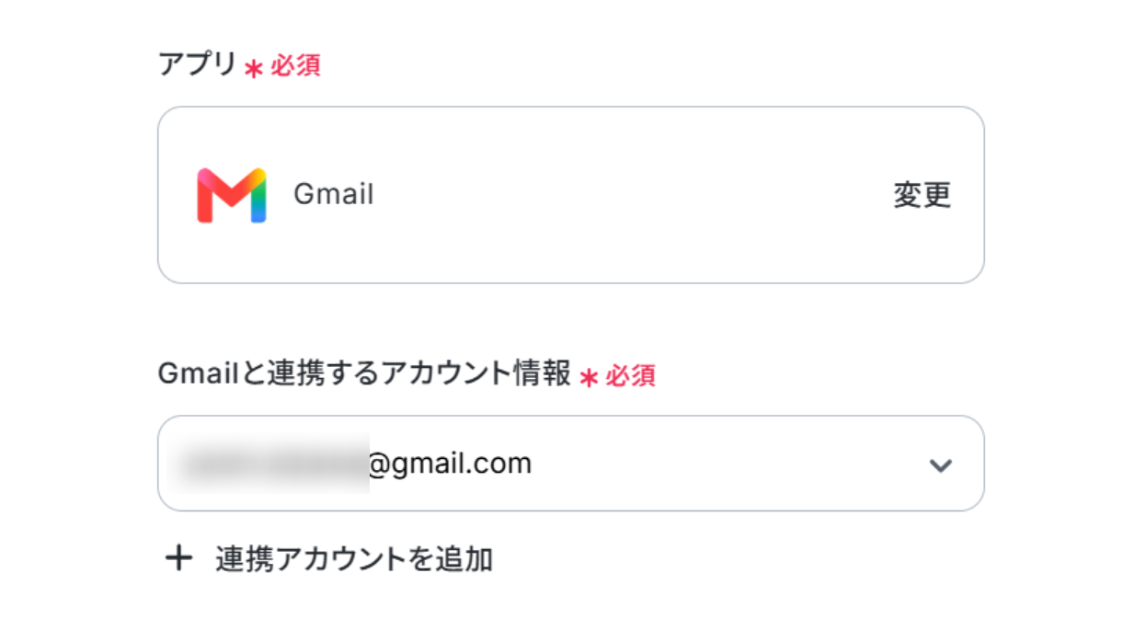
Task: Click the red asterisk beside アプリ
Action: (254, 68)
